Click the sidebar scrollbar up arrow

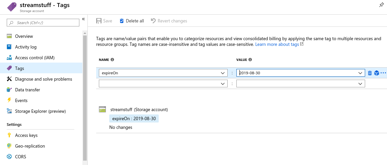coord(85,33)
